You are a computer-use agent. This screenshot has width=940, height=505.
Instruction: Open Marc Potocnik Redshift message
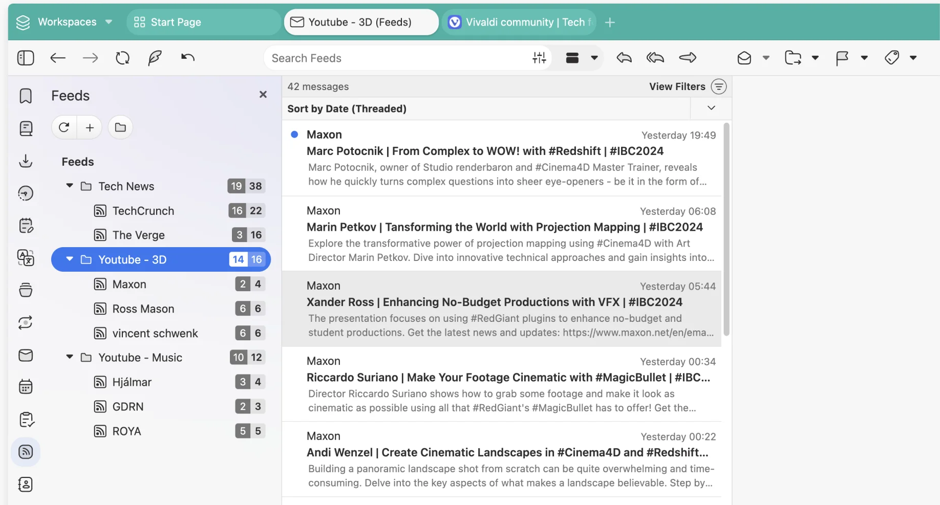tap(502, 158)
